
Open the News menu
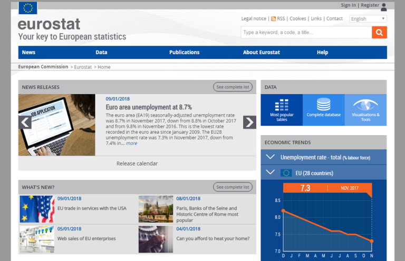[28, 52]
